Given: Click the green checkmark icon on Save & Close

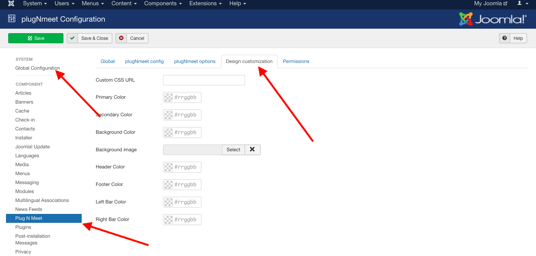Looking at the screenshot, I should (x=72, y=38).
